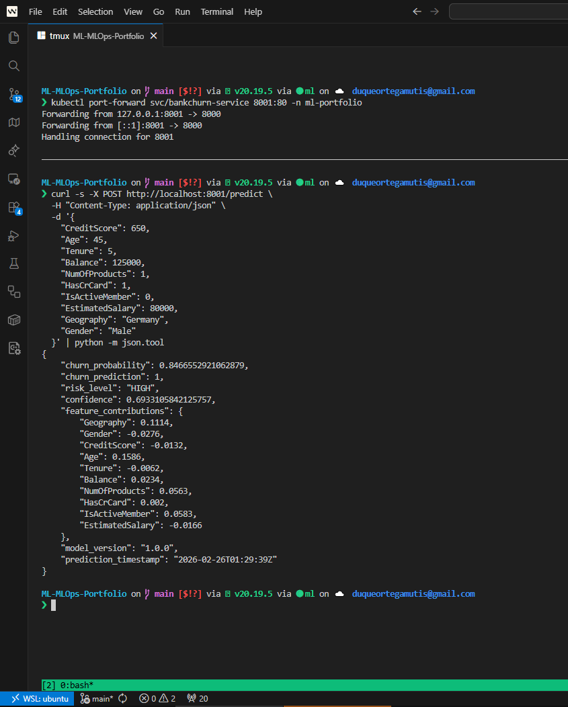Click the forwarded ports indicator showing 20
The height and width of the screenshot is (707, 568).
click(x=197, y=699)
